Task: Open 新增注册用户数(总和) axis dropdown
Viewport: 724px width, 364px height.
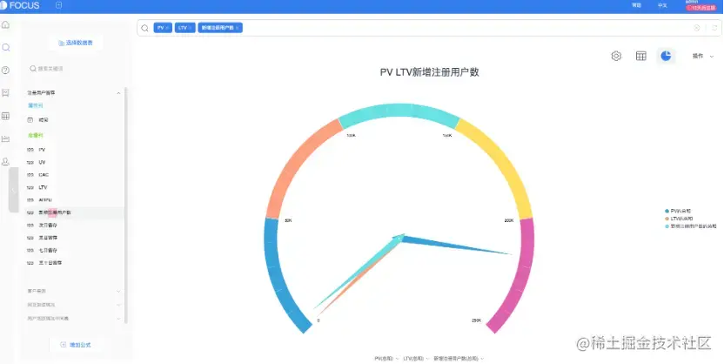Action: (459, 359)
